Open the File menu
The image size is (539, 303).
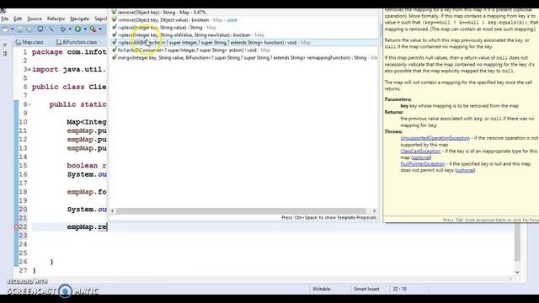[x=5, y=19]
